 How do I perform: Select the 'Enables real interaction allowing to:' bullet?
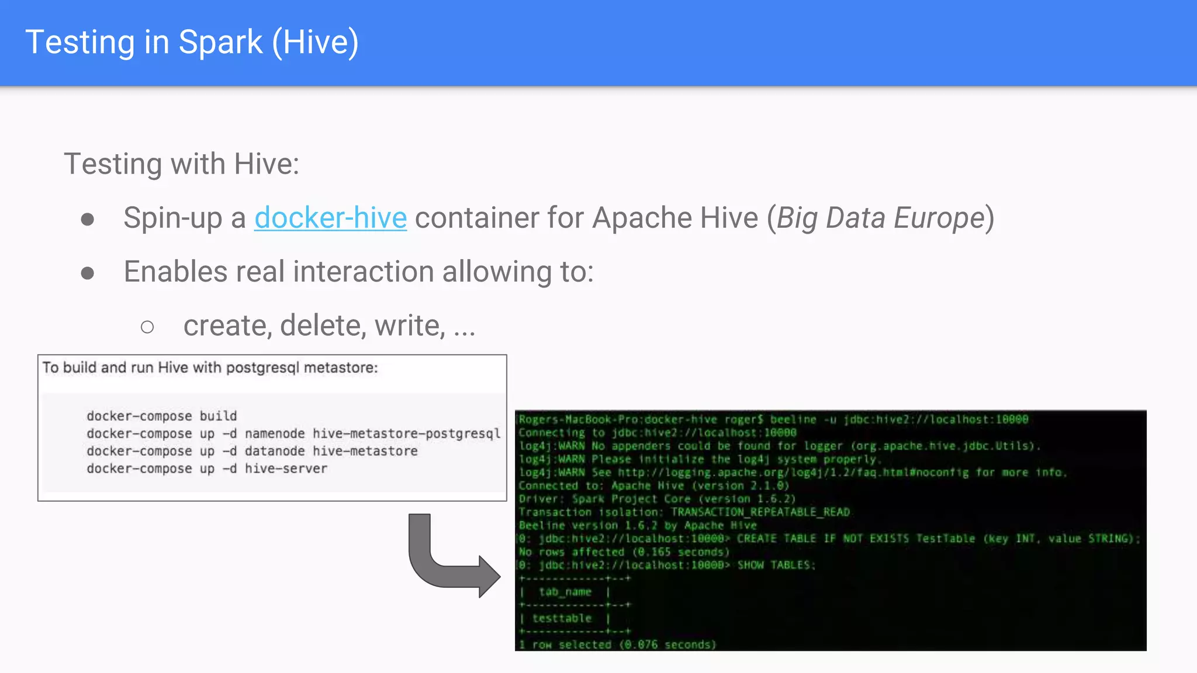coord(359,272)
